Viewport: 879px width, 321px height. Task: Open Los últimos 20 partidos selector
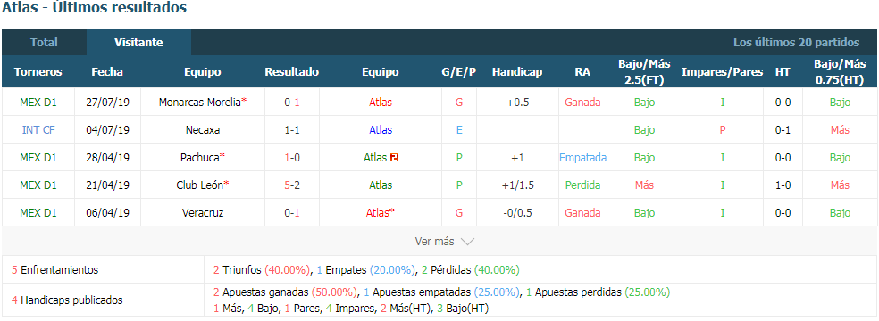[796, 43]
